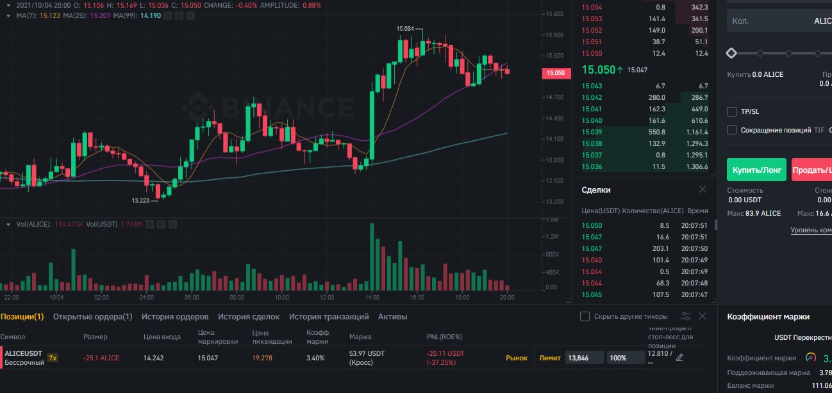Click the Продать sell button
This screenshot has height=393, width=832.
coord(811,170)
